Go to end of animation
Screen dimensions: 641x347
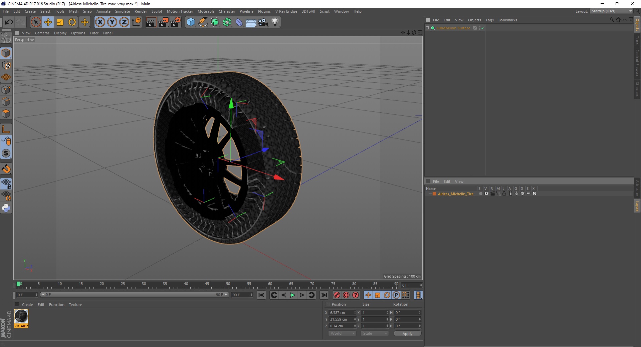(x=324, y=295)
